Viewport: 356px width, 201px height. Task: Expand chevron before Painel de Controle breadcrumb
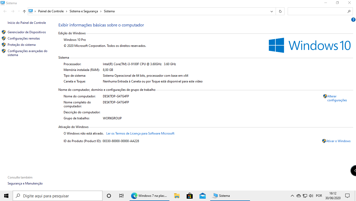click(35, 11)
